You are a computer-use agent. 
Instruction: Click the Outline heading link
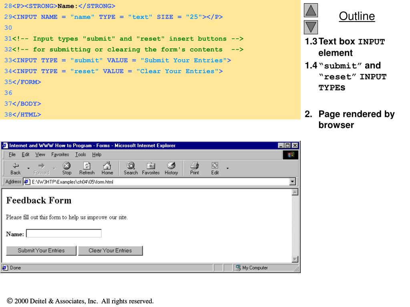[x=357, y=16]
